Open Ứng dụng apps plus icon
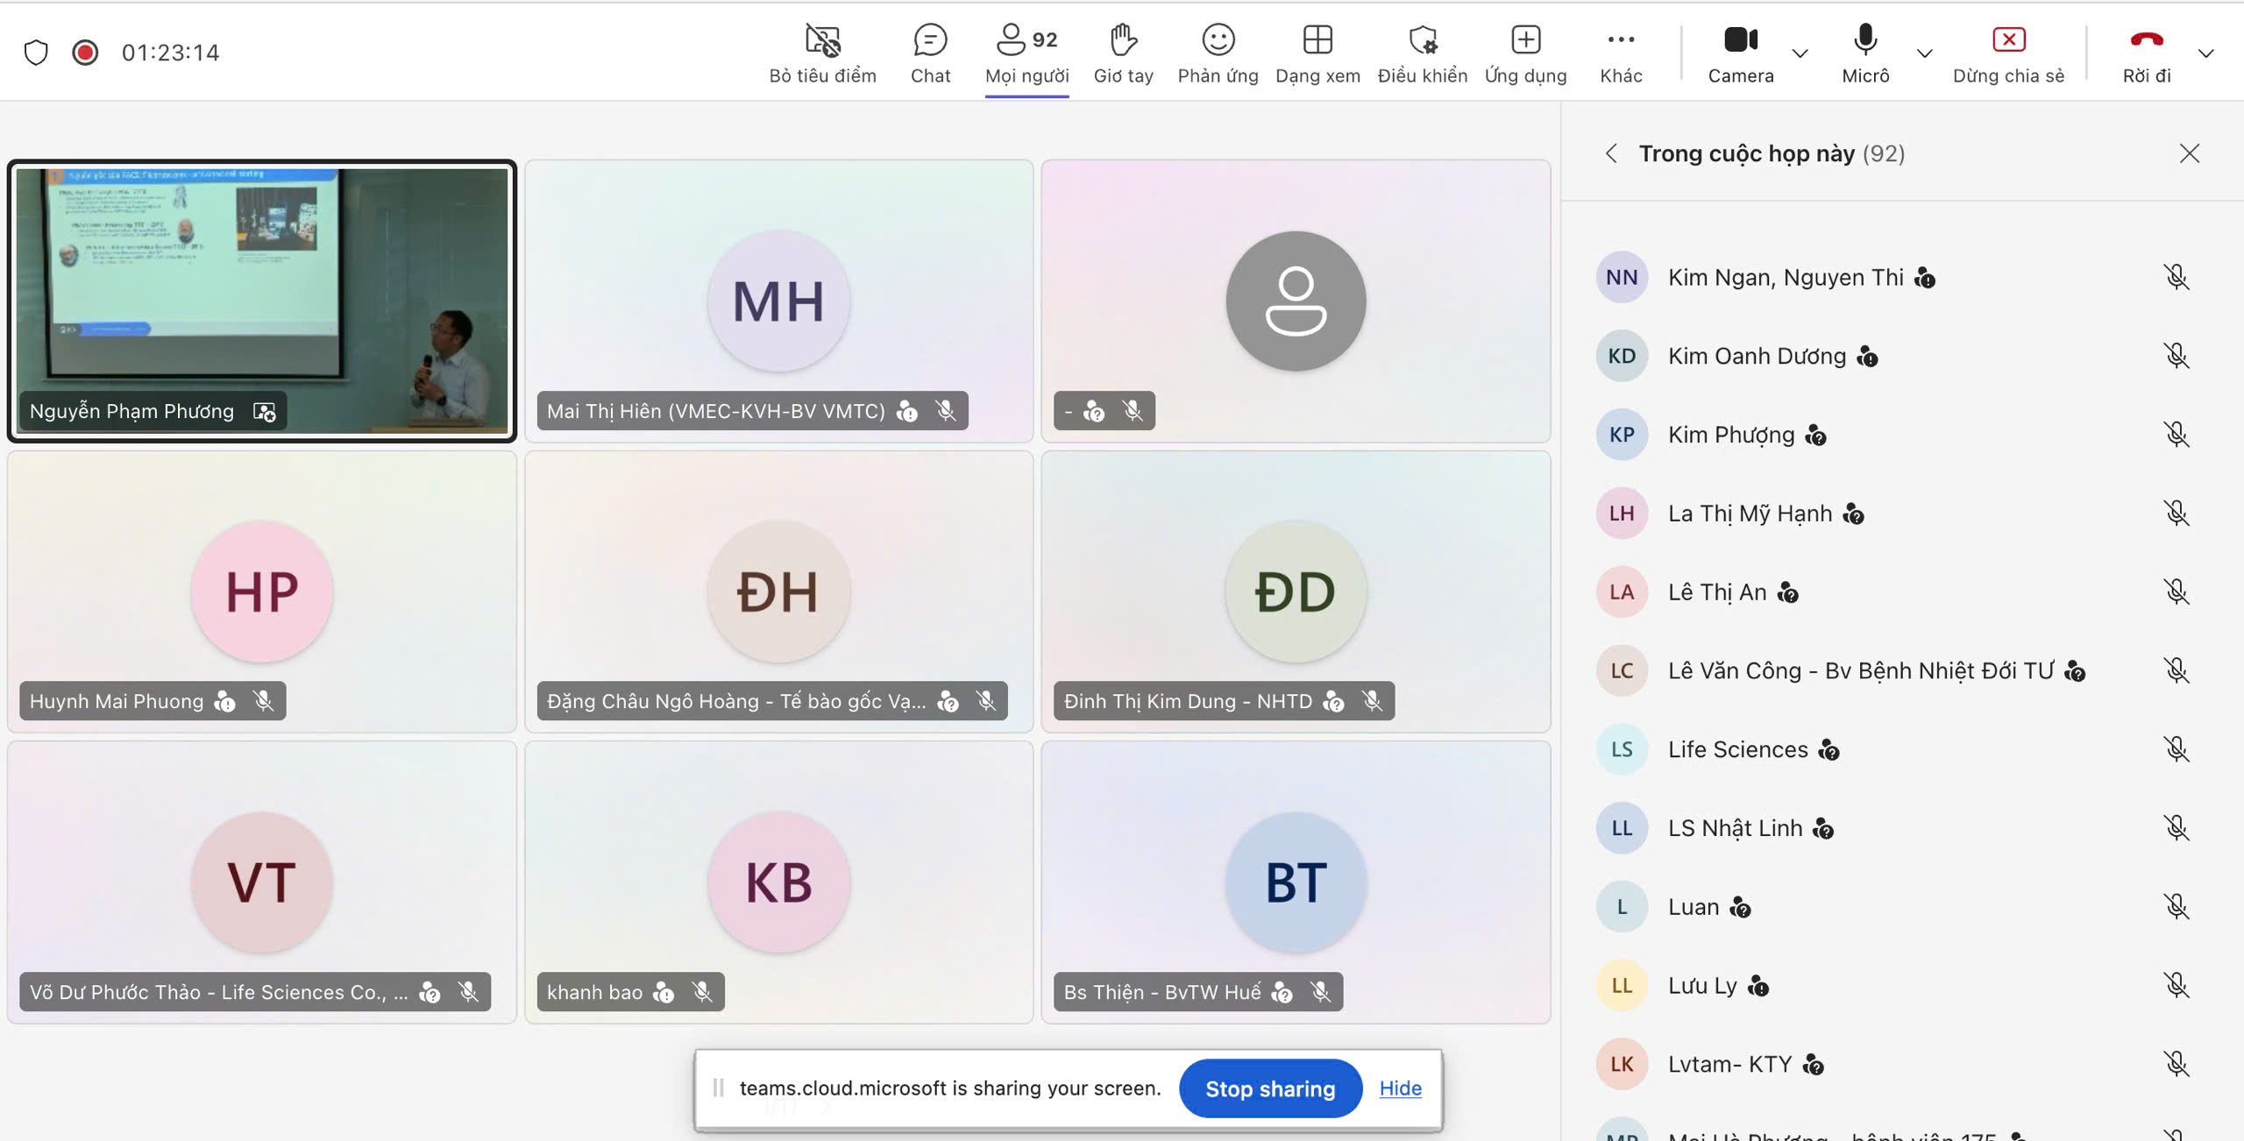The image size is (2244, 1141). click(1525, 41)
